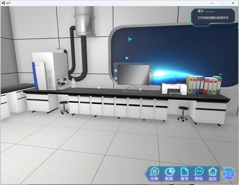Click the stool near the right cabinet
Viewport: 239px width, 185px height.
coord(183,114)
